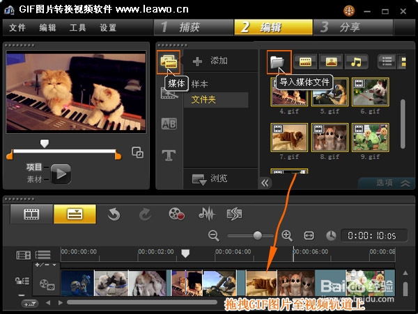The image size is (418, 314).
Task: Switch to step 2 编辑 tab
Action: (x=274, y=27)
